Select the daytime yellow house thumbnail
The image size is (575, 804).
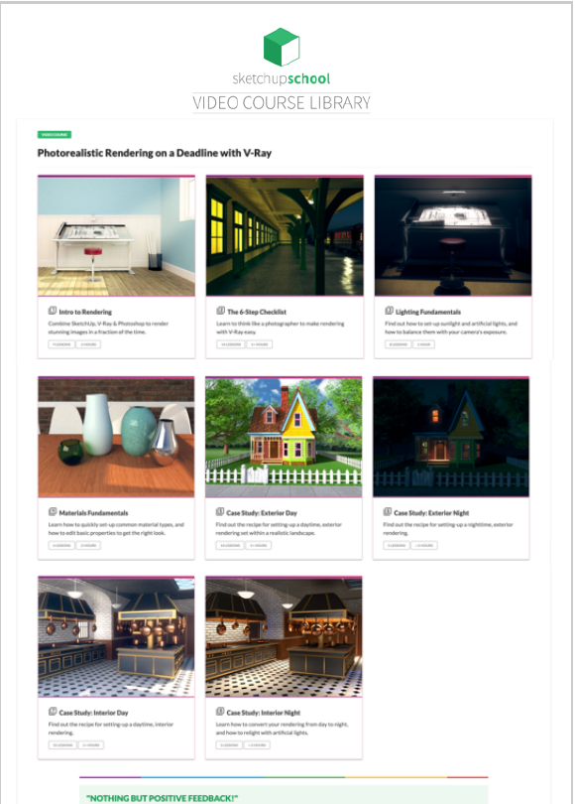[284, 437]
